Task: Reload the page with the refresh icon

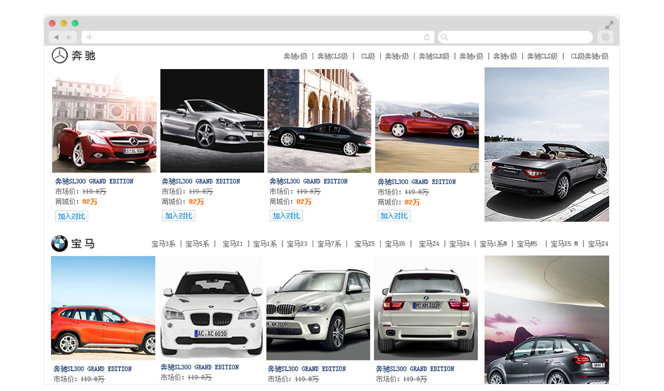Action: click(x=427, y=37)
